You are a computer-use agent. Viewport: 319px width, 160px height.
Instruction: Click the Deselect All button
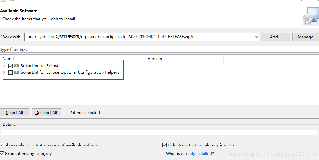point(46,112)
